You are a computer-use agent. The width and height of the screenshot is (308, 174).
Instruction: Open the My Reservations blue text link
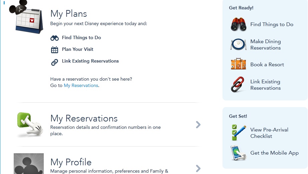[81, 85]
